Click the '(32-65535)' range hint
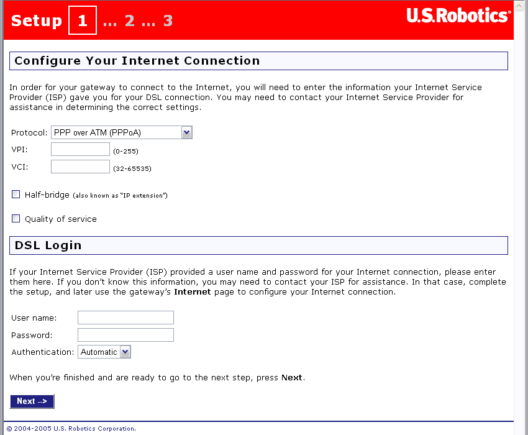 coord(132,168)
